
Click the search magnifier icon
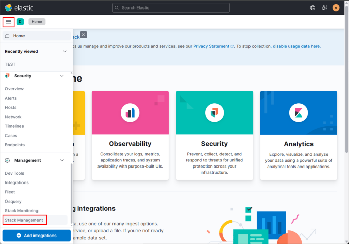pos(117,8)
